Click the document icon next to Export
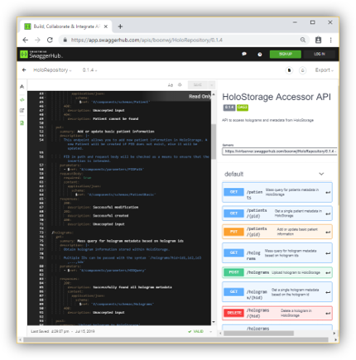This screenshot has height=360, width=356. [x=289, y=70]
